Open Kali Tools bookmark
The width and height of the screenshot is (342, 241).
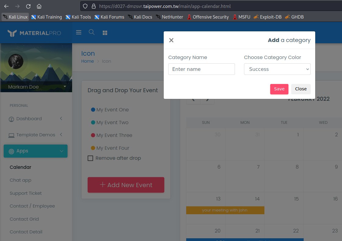(x=78, y=17)
